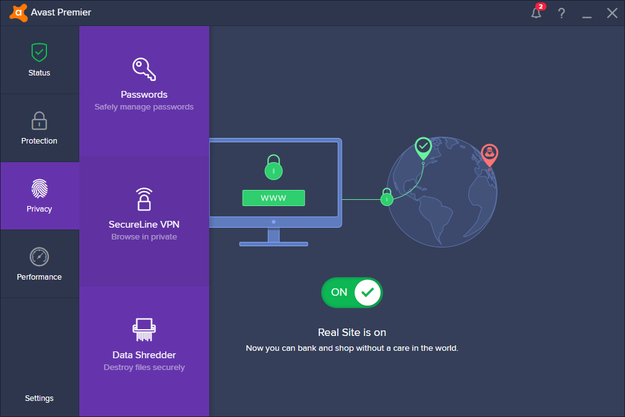Click "Safely manage passwords" text
Viewport: 625px width, 417px height.
[144, 107]
